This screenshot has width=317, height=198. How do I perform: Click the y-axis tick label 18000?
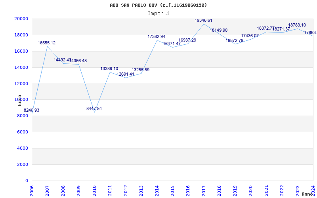pos(21,35)
